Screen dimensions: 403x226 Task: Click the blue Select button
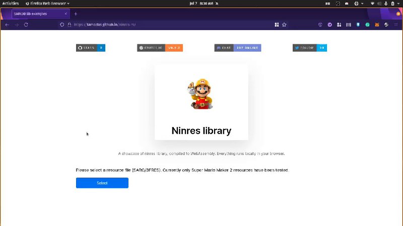102,183
